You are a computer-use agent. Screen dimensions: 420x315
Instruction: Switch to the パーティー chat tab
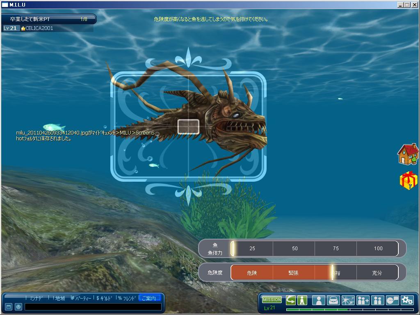(x=81, y=298)
